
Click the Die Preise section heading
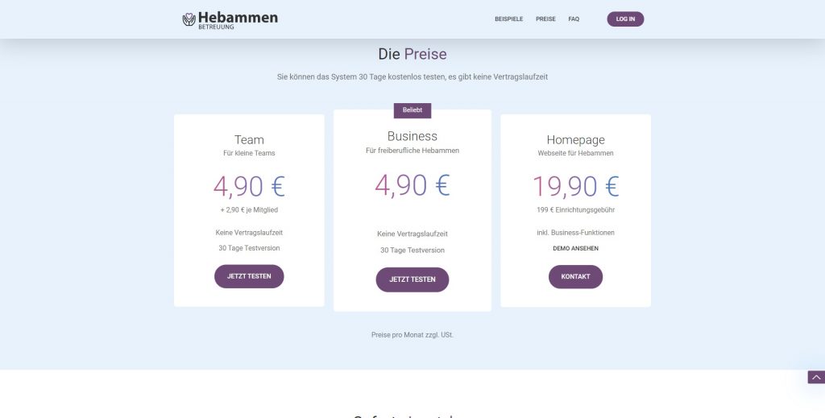point(412,55)
